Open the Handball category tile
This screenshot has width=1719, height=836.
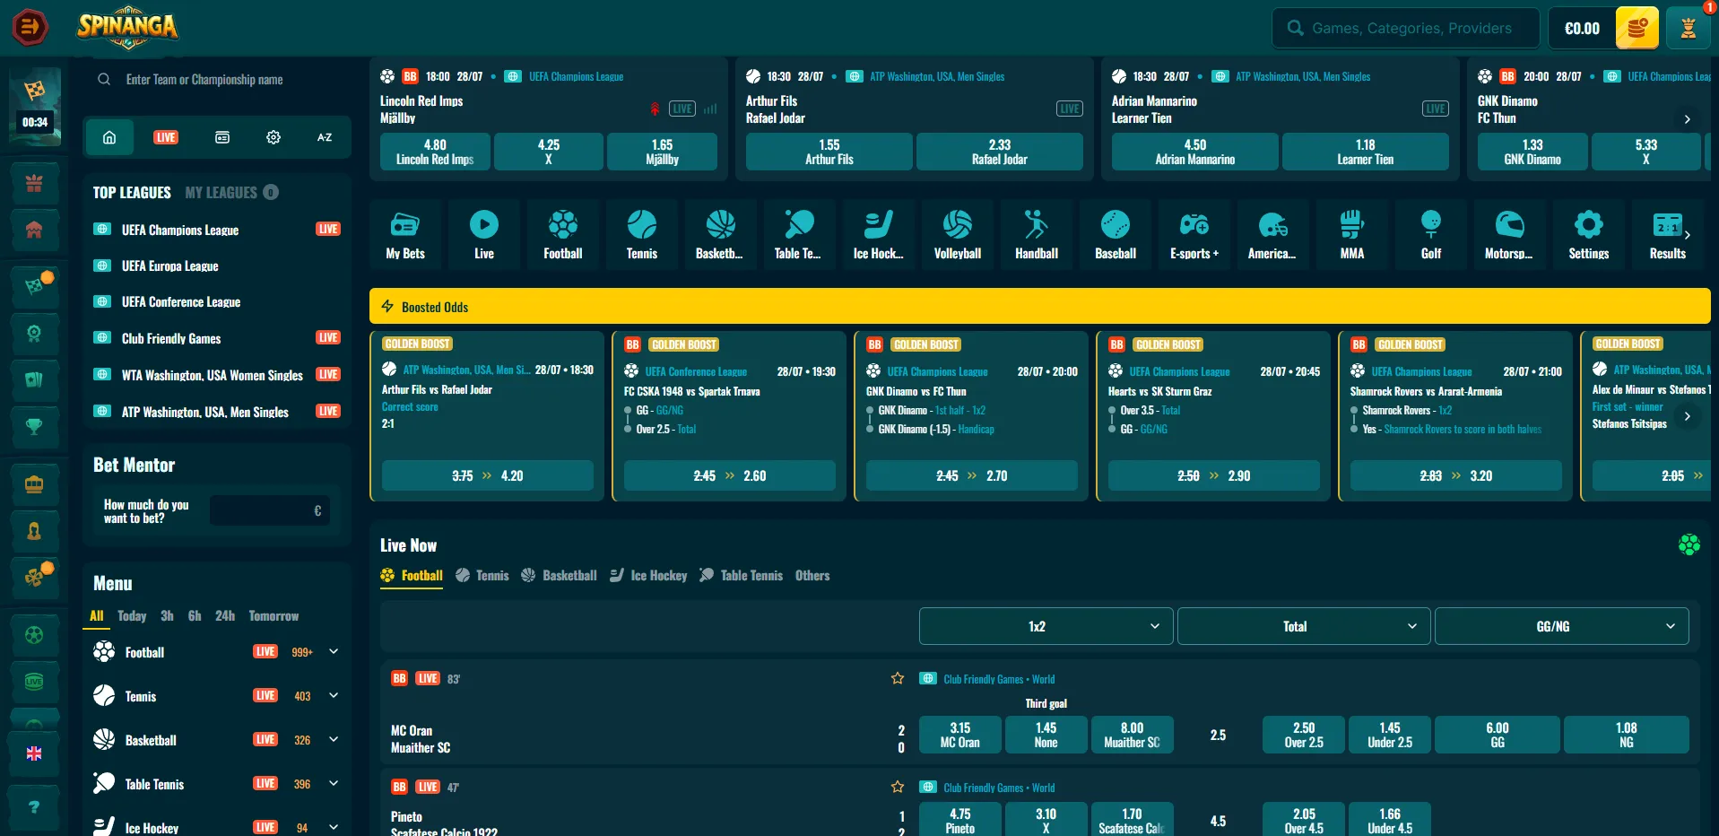coord(1036,234)
